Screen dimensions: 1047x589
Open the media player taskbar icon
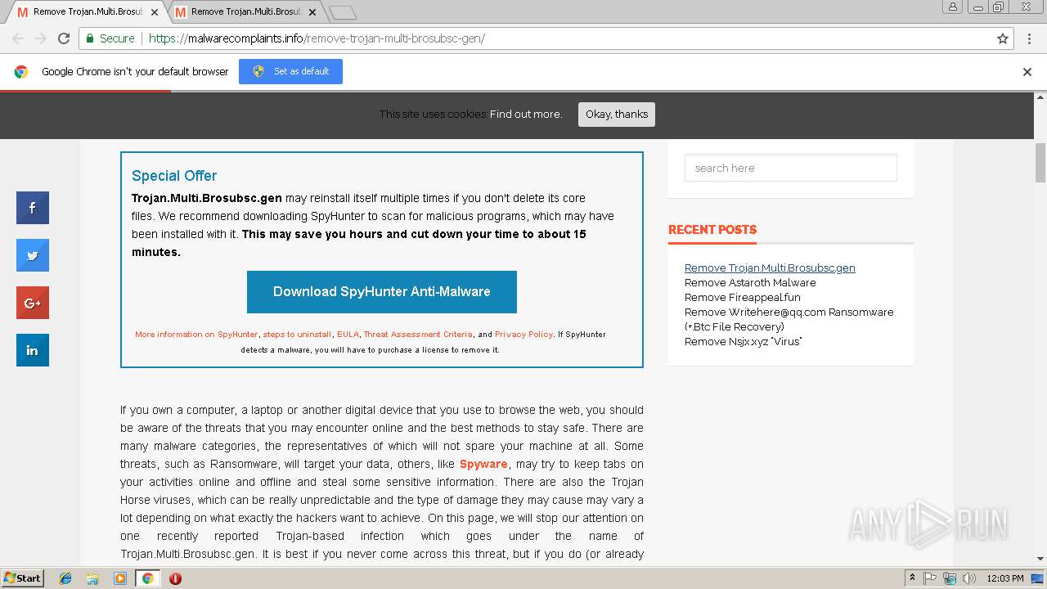[120, 578]
